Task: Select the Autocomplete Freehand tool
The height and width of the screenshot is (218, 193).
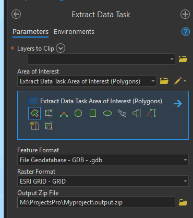Action: coord(137,113)
